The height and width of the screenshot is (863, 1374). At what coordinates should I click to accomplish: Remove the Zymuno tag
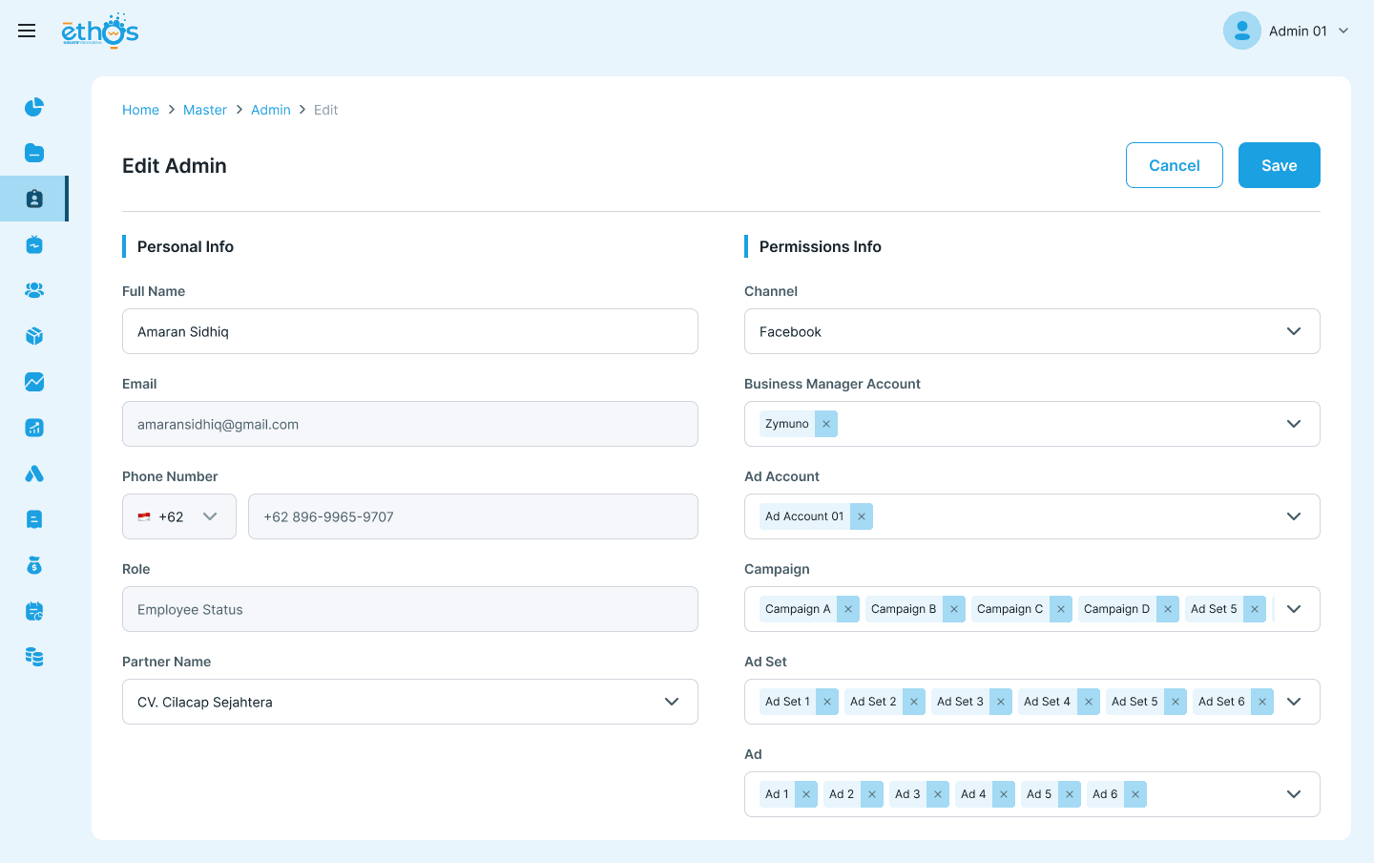(826, 424)
